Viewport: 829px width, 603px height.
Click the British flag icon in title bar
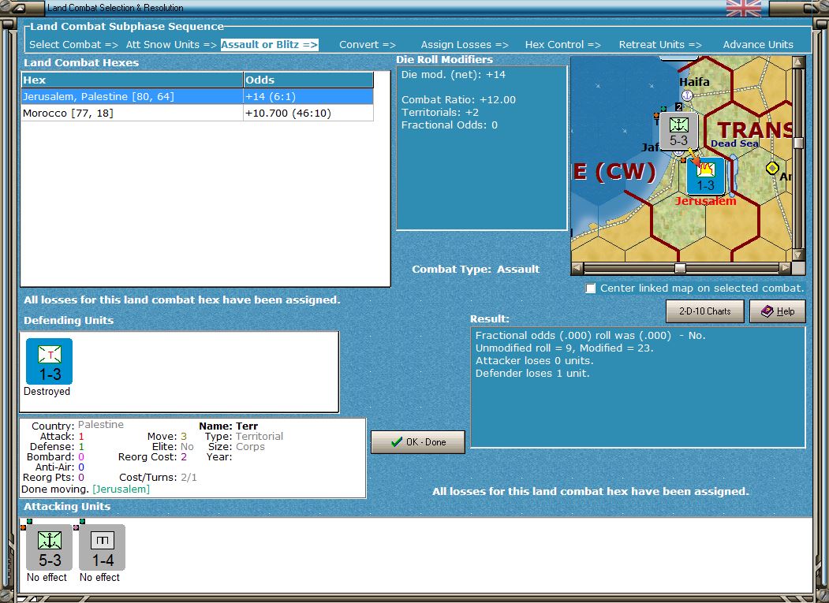pyautogui.click(x=743, y=8)
